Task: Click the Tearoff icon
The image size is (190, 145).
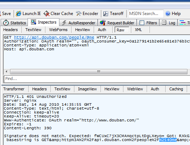Action: pyautogui.click(x=106, y=14)
